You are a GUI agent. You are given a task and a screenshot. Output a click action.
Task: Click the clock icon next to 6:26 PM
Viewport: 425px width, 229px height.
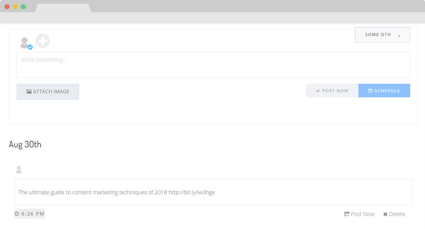17,214
